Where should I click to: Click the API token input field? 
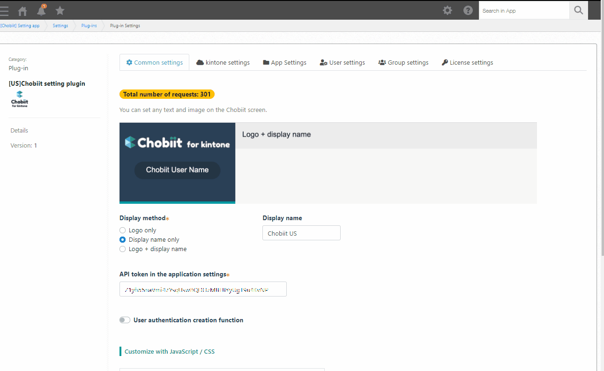(203, 289)
